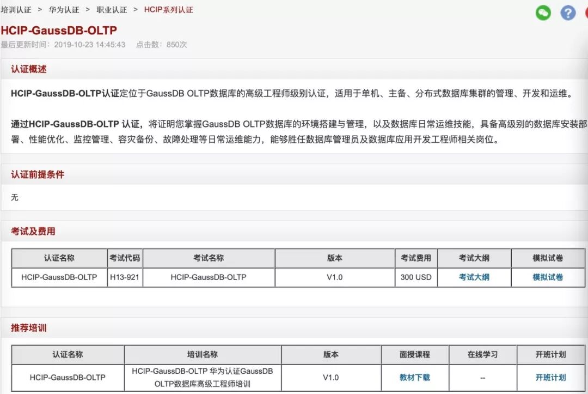Click the 培训名称 column header
The width and height of the screenshot is (588, 394).
coord(203,354)
